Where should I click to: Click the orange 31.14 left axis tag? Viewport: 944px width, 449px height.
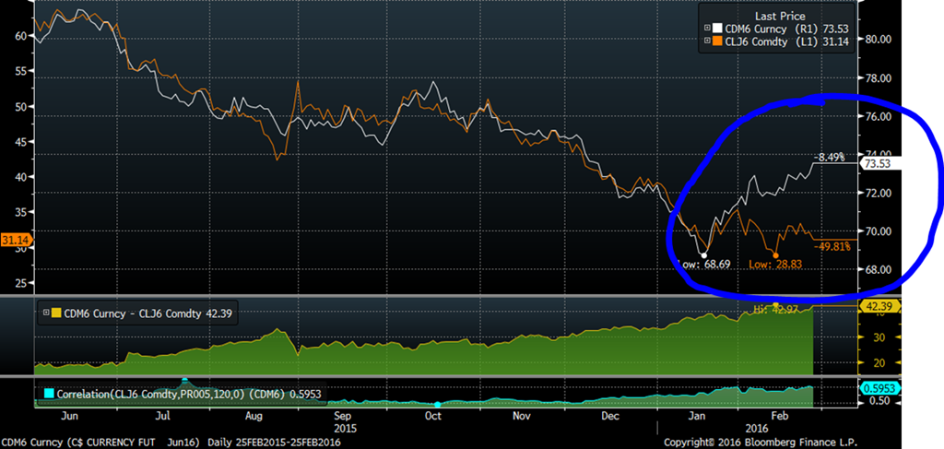[14, 241]
